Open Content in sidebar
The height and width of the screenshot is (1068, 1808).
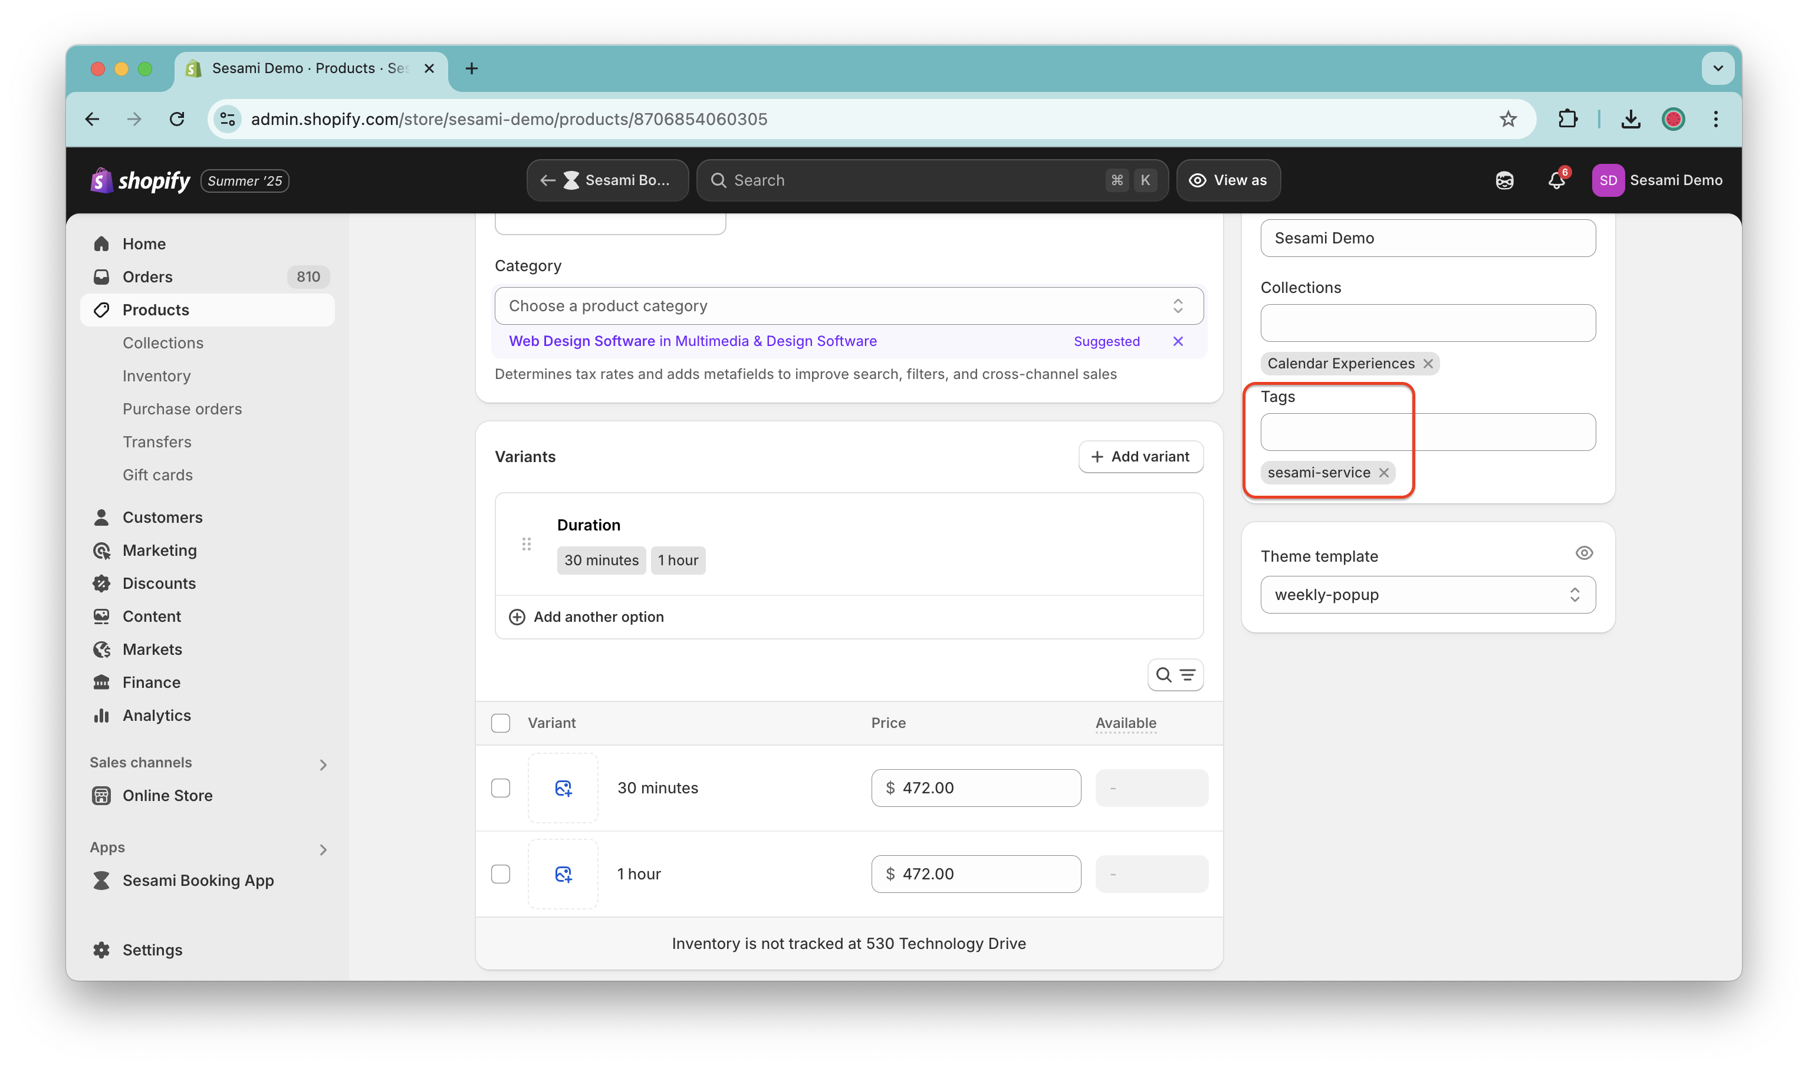208,617
